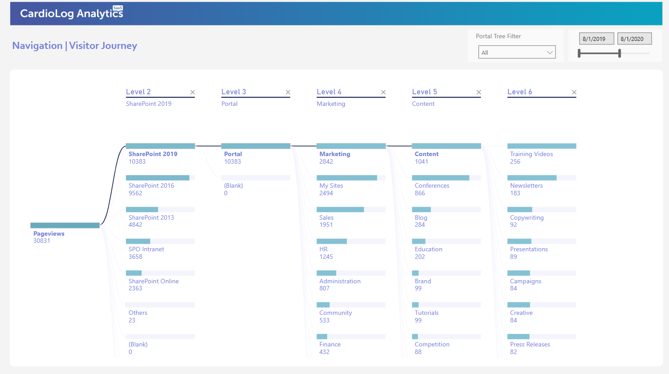Remove the Level 2 column with its X
This screenshot has height=374, width=669.
(193, 92)
